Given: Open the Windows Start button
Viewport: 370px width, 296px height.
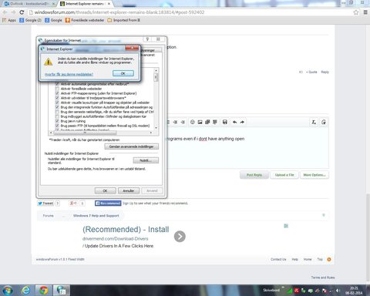Looking at the screenshot, I should tap(7, 291).
